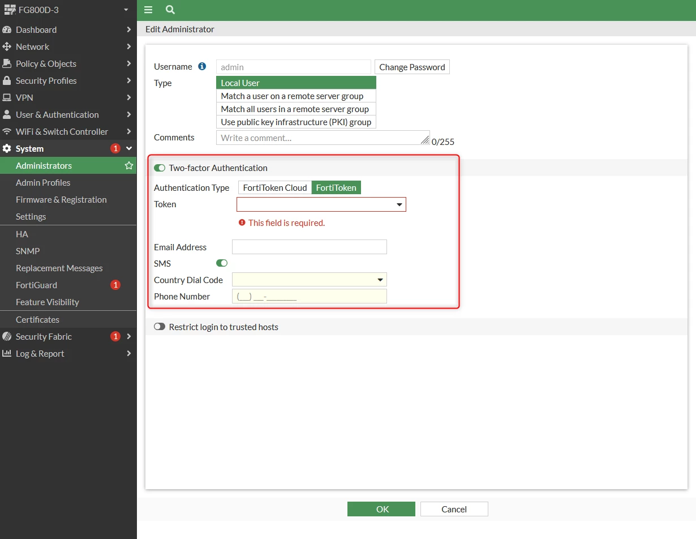Select Administrators in sidebar
Screen dimensions: 696x539
click(68, 165)
